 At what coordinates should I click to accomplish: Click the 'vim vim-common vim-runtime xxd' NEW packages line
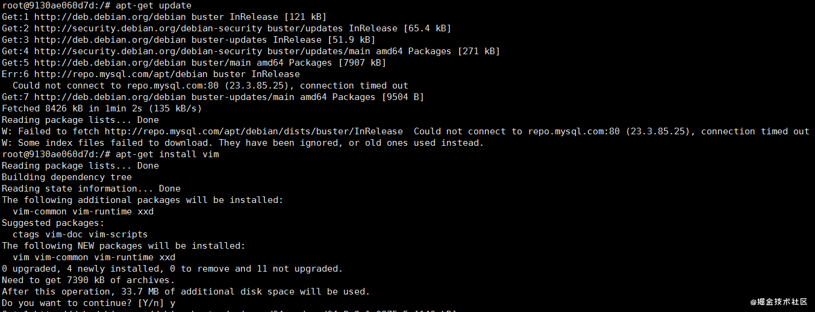tap(94, 257)
